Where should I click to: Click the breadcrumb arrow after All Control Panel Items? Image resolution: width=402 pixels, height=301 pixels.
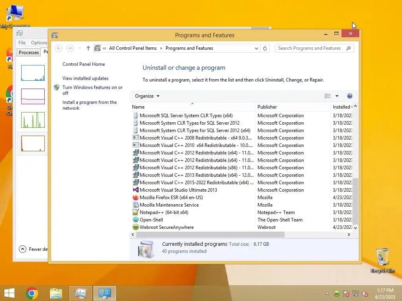click(x=161, y=48)
